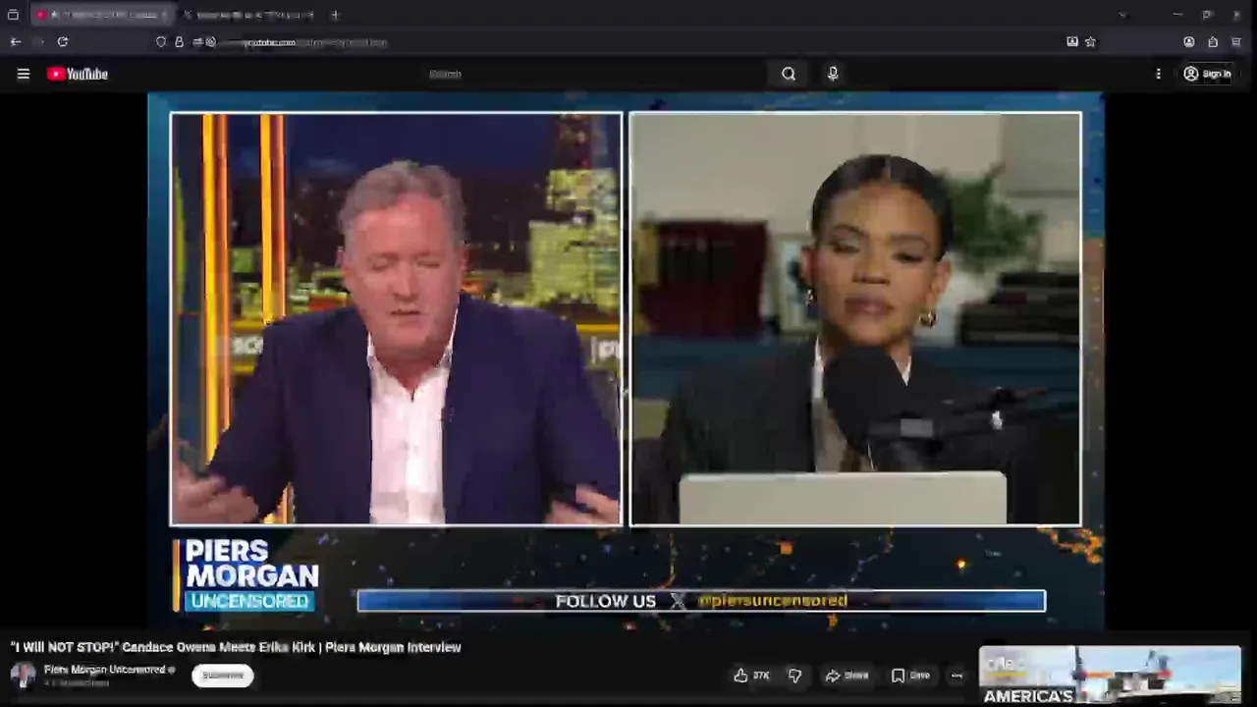This screenshot has height=707, width=1257.
Task: Bookmark this page with the star
Action: click(1090, 42)
